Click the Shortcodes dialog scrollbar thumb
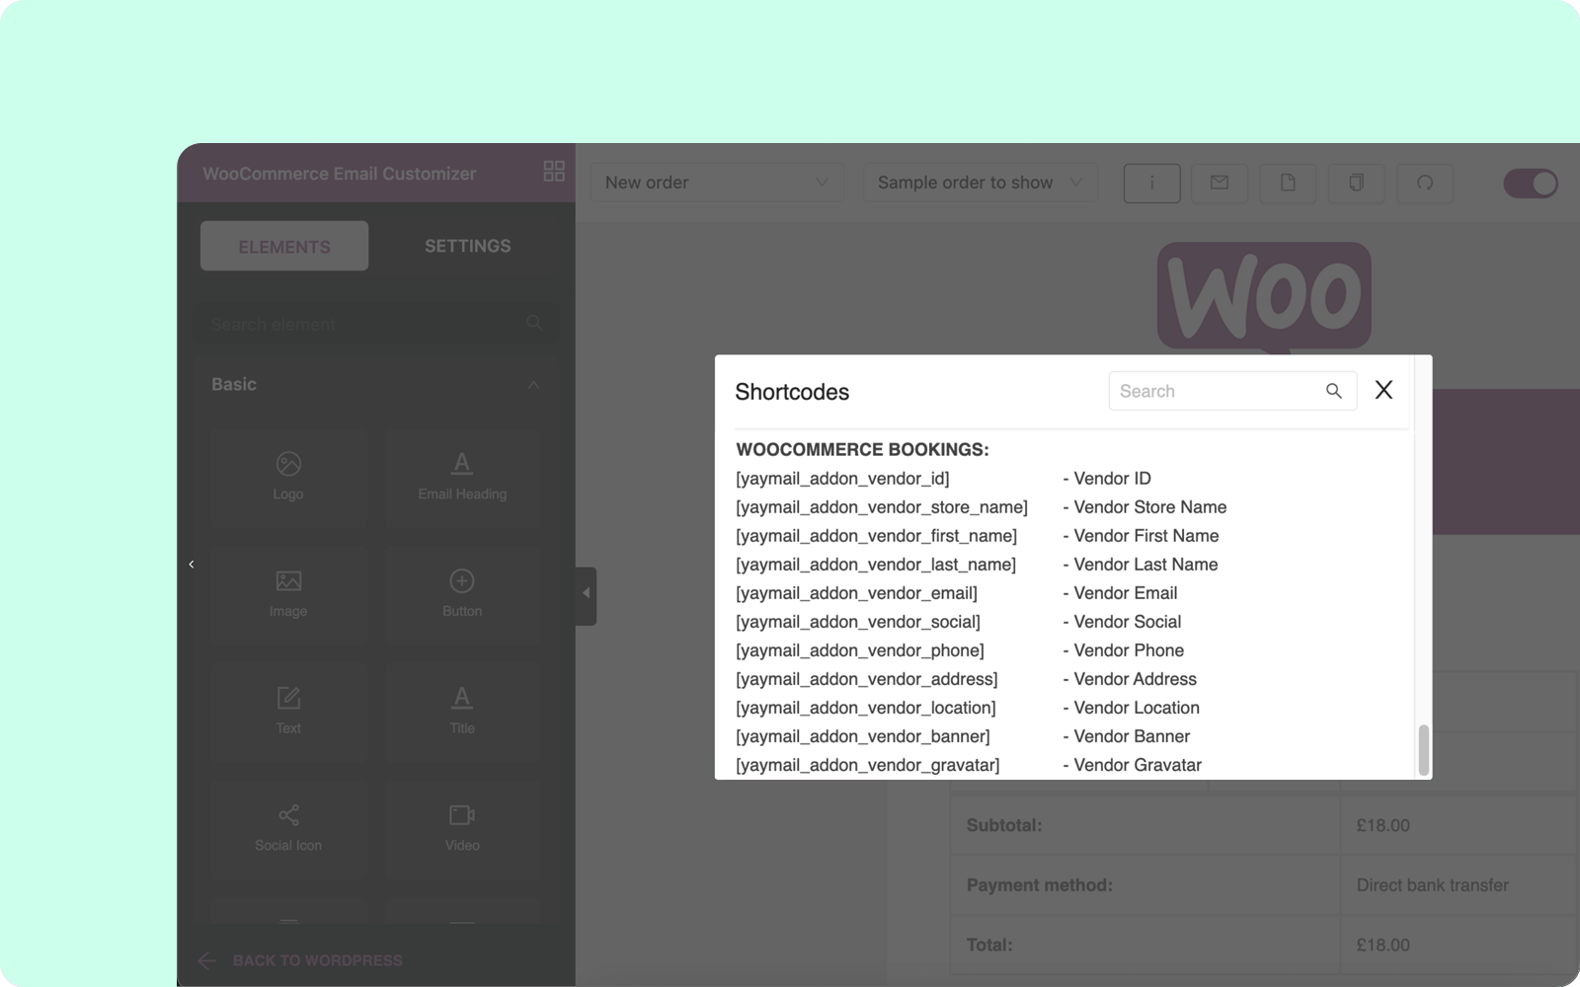Screen dimensions: 1580x987 tap(1423, 750)
